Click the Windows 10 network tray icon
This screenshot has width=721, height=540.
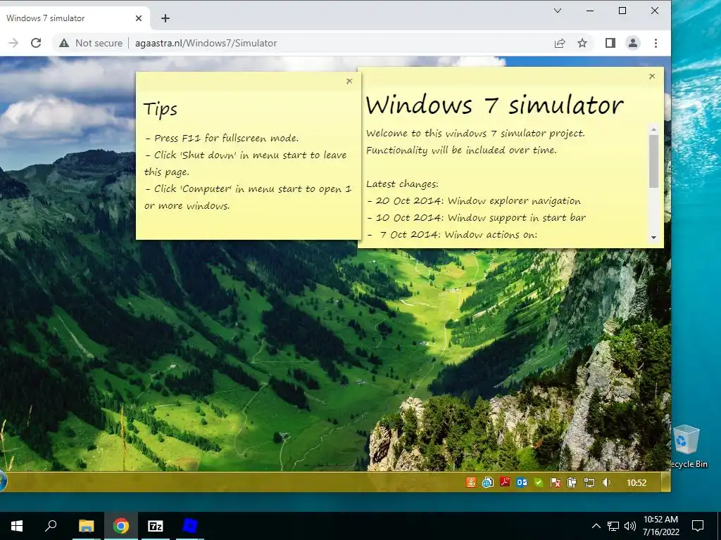pyautogui.click(x=613, y=526)
